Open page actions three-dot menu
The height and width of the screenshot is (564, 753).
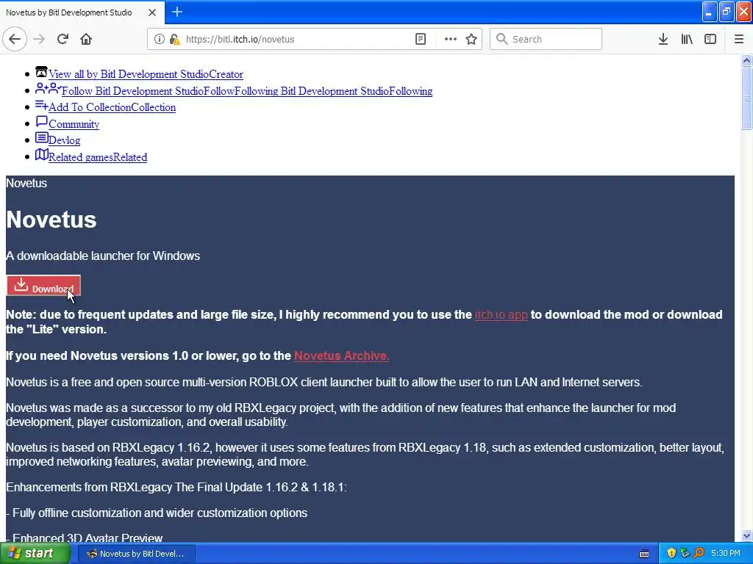pyautogui.click(x=451, y=39)
